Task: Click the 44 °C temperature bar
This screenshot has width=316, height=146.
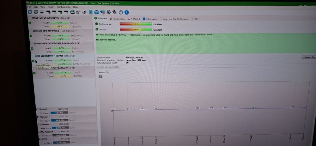Action: point(60,27)
